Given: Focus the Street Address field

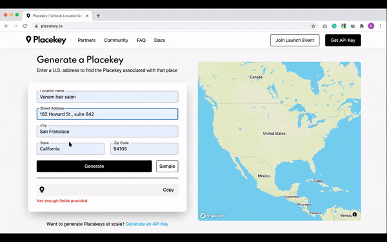Looking at the screenshot, I should coord(107,114).
